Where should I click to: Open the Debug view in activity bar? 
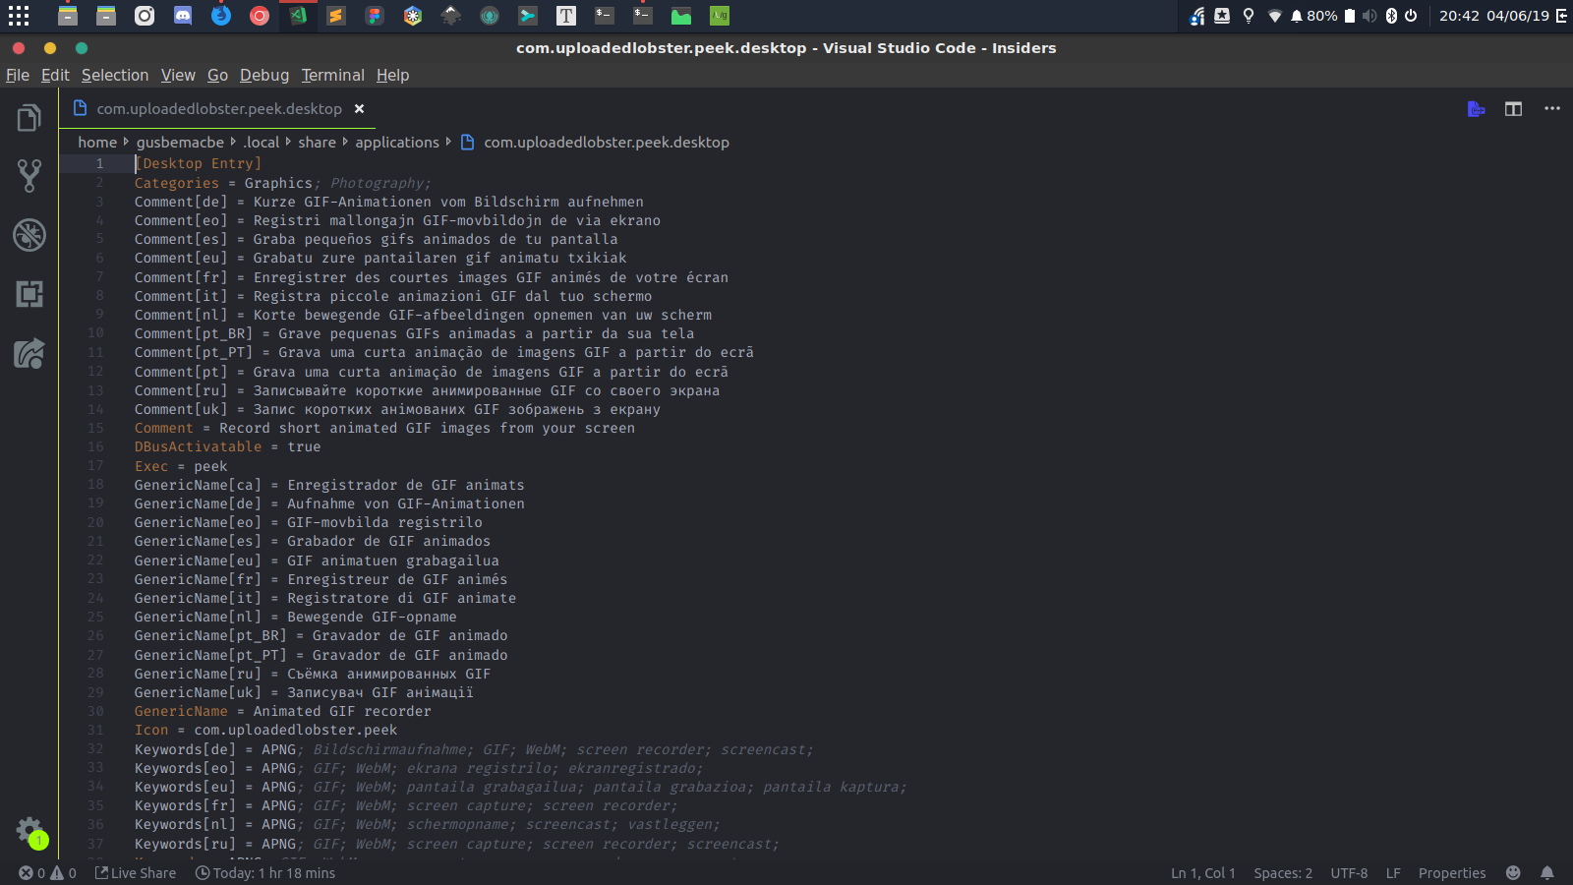pyautogui.click(x=29, y=234)
